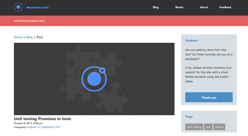The image size is (248, 136).
Task: Select Feedback in the top navigation
Action: coord(225,7)
